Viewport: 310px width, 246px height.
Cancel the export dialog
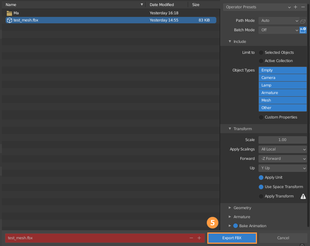point(283,238)
